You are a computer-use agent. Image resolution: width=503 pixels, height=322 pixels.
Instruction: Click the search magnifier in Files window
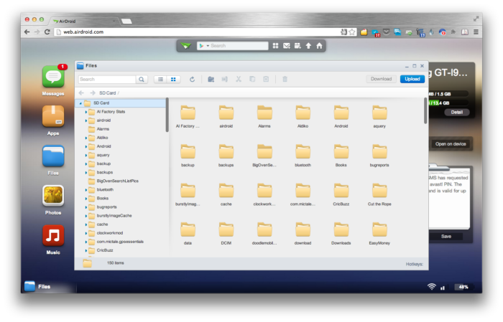pos(142,80)
